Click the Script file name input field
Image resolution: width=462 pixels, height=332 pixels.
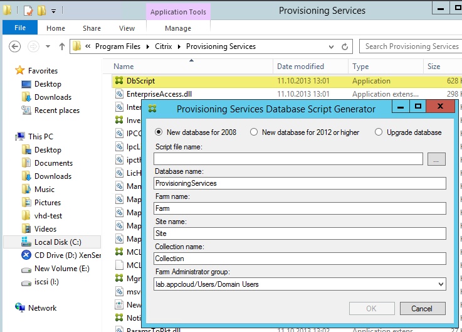(288, 159)
